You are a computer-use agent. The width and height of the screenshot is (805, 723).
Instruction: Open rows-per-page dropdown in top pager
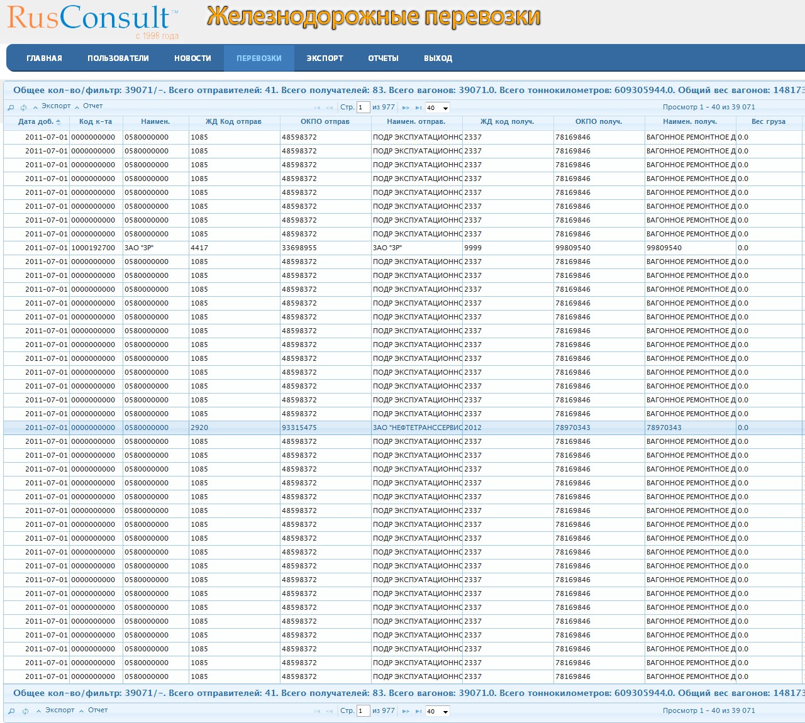[x=438, y=108]
